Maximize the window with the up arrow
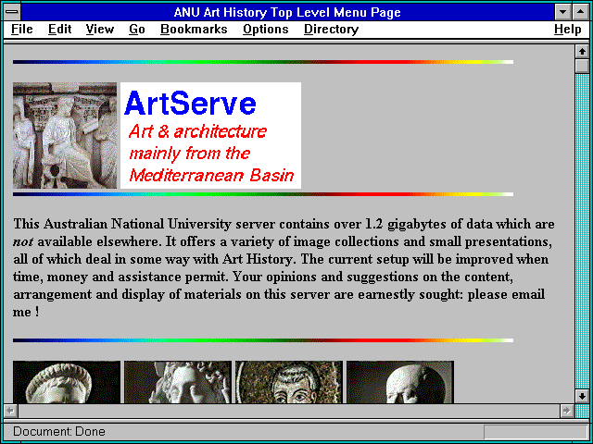 [x=580, y=12]
